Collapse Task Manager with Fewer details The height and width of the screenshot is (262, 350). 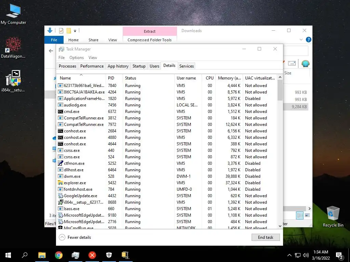75,237
